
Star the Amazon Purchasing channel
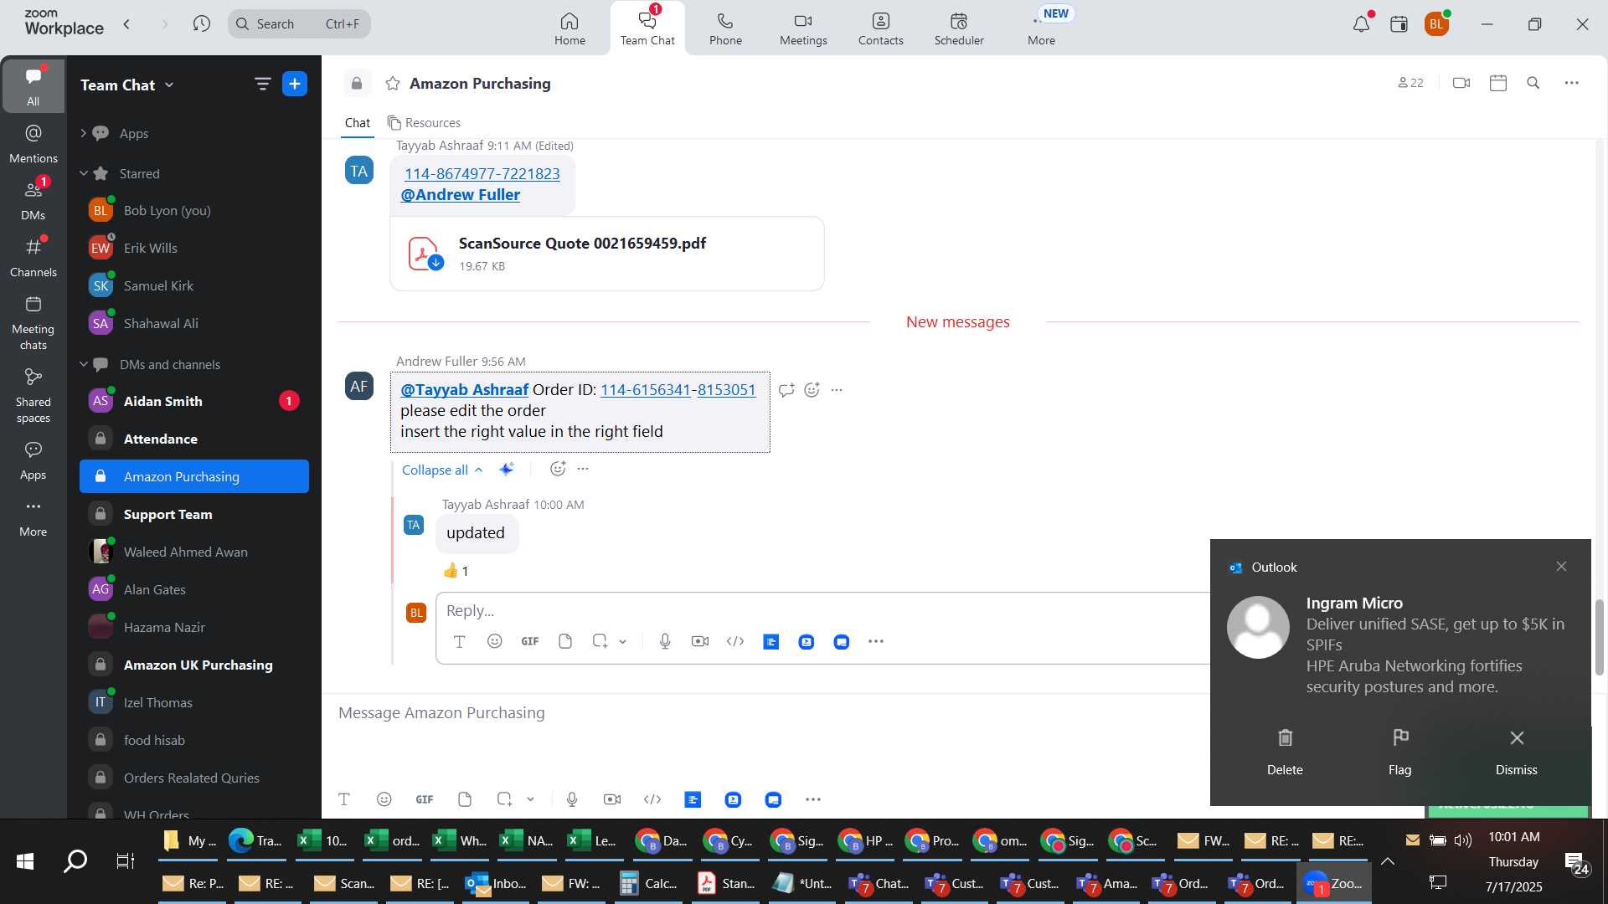[x=392, y=83]
